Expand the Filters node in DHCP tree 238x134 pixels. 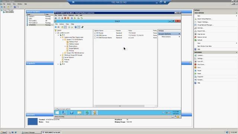click(61, 62)
